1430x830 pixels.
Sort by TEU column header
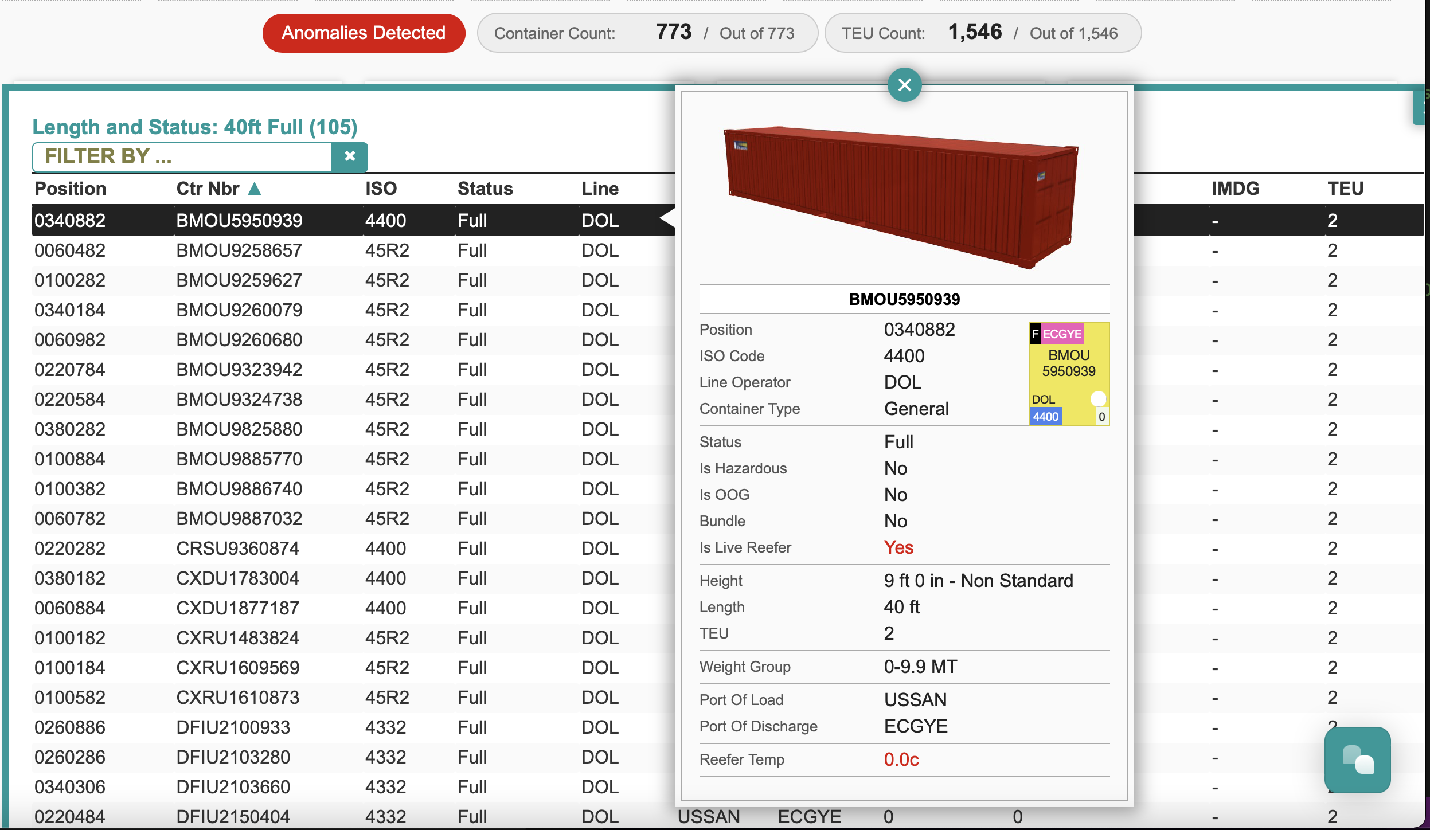click(1345, 189)
